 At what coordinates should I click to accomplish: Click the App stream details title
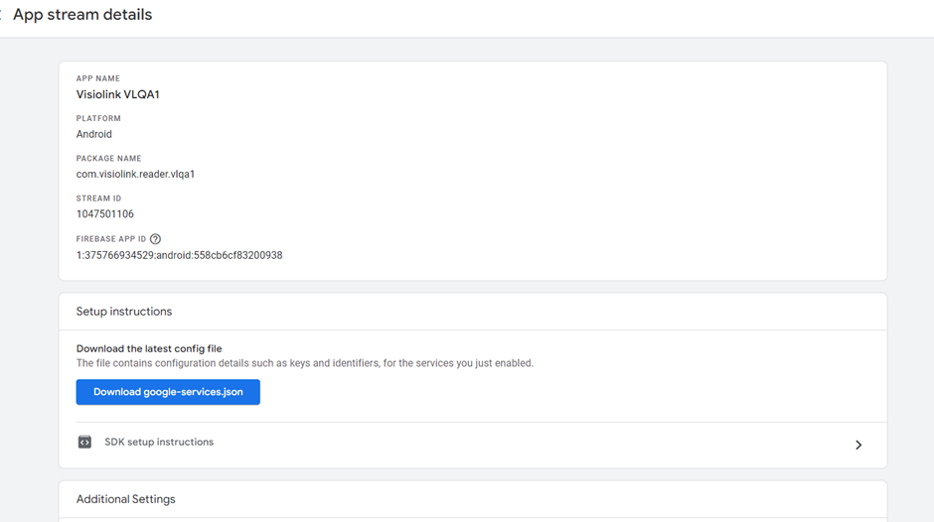82,15
